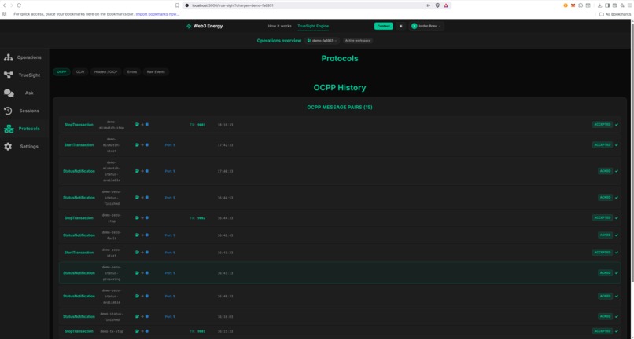Click the green Contact button

pos(383,26)
